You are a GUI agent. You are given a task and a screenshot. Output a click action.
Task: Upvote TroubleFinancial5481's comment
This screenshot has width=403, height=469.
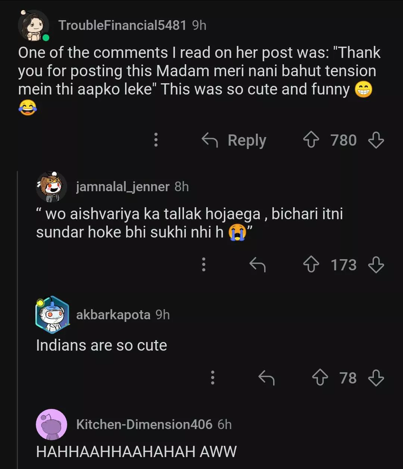(311, 140)
